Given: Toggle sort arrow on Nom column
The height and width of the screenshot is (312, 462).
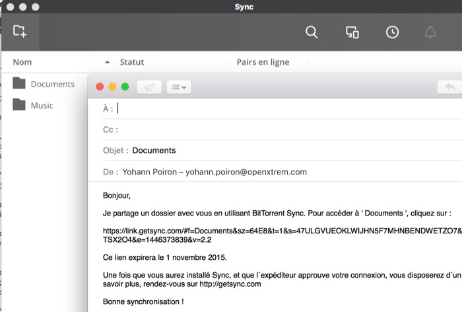Looking at the screenshot, I should pos(107,62).
